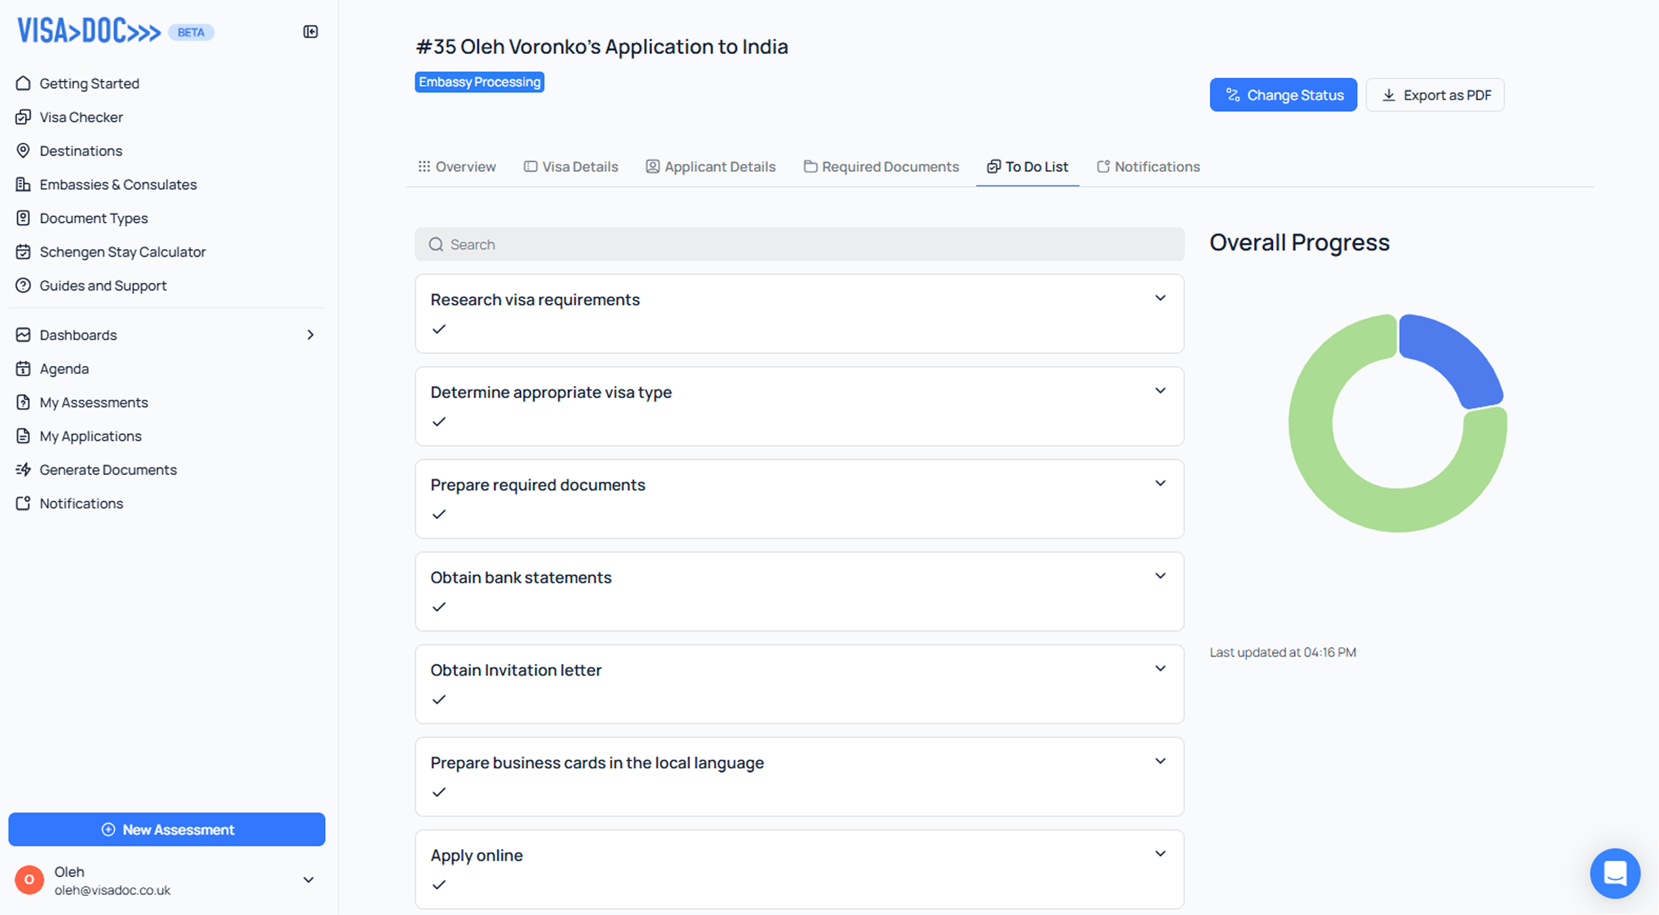Open the chat support bubble icon
The image size is (1659, 915).
pos(1615,874)
